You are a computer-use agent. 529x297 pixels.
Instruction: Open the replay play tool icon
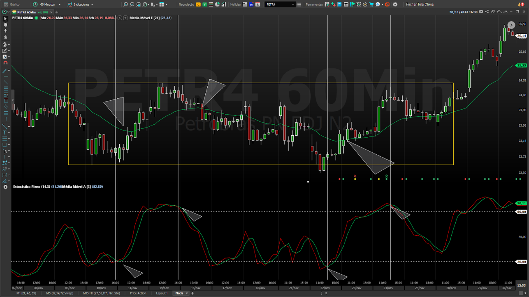[x=365, y=4]
